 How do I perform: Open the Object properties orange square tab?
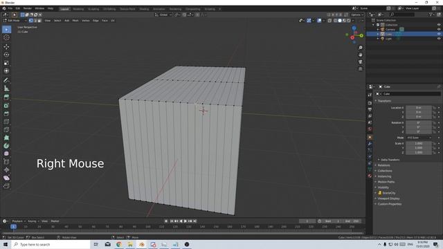[370, 137]
